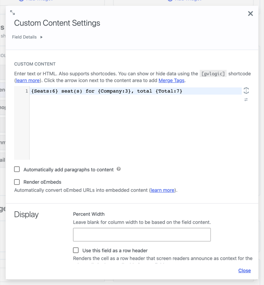This screenshot has width=264, height=285.
Task: Open the first 'learn more' link about gvlogic
Action: point(27,80)
